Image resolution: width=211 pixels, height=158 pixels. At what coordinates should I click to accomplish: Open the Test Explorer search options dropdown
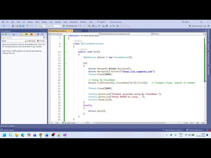tap(46, 38)
